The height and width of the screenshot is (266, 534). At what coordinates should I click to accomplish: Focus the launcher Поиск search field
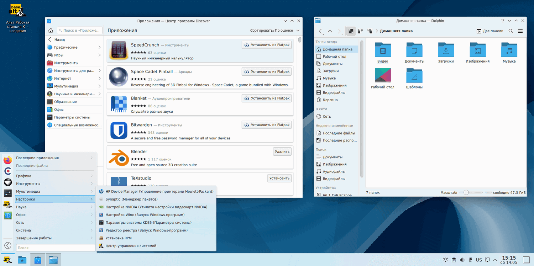[56, 248]
